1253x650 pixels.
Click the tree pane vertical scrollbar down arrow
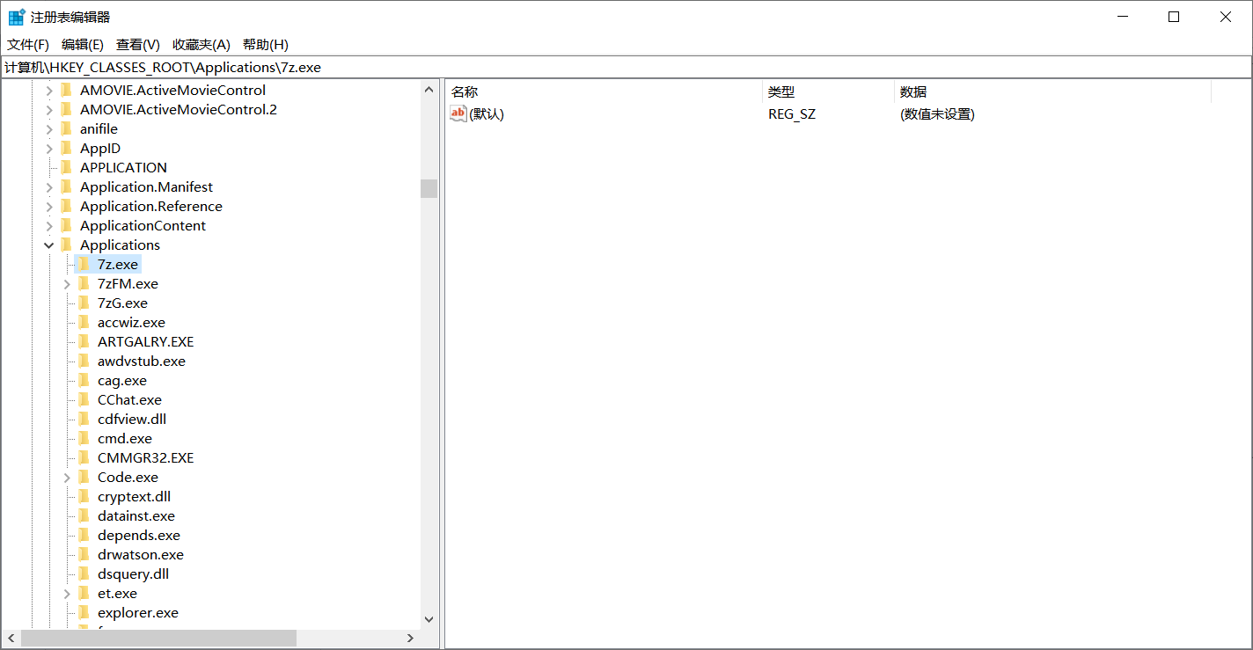click(x=429, y=619)
